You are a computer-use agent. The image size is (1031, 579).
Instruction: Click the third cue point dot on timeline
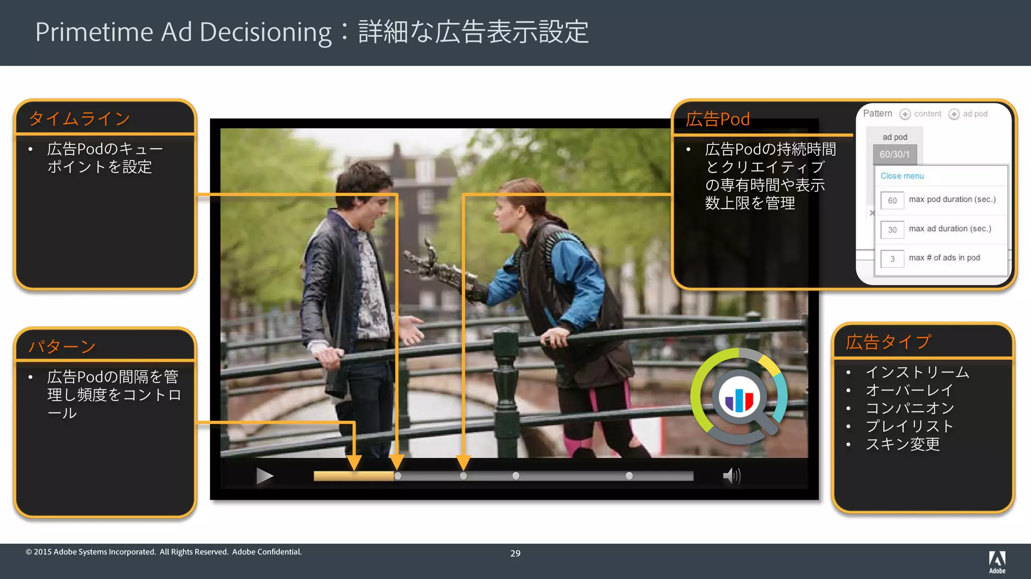point(515,475)
